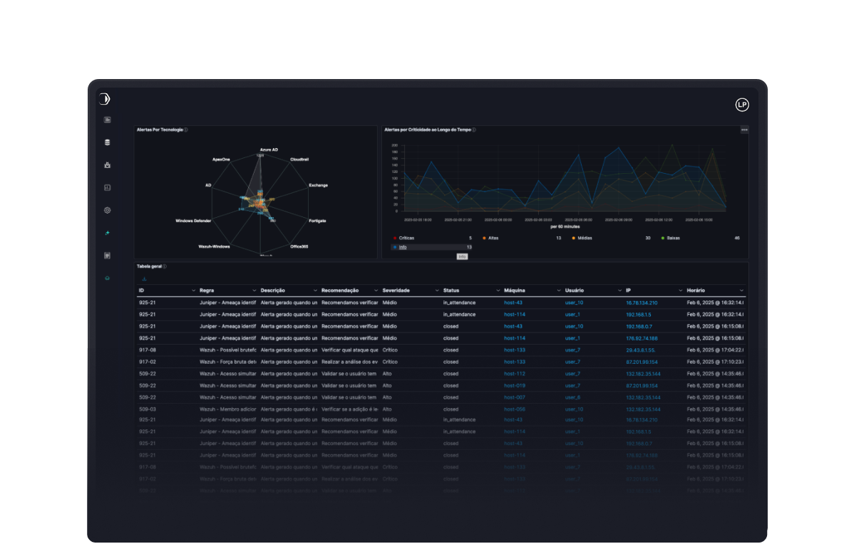Click the LP user avatar

[742, 105]
